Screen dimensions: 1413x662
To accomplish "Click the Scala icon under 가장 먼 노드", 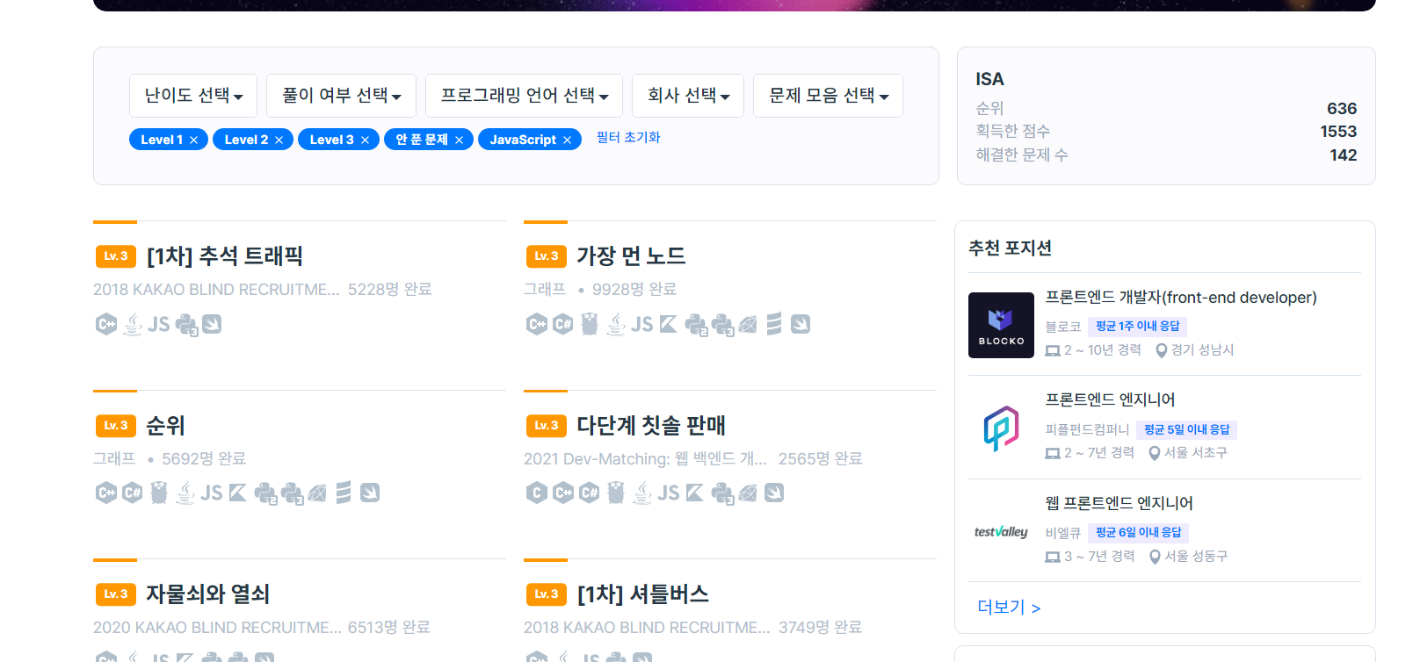I will coord(774,324).
